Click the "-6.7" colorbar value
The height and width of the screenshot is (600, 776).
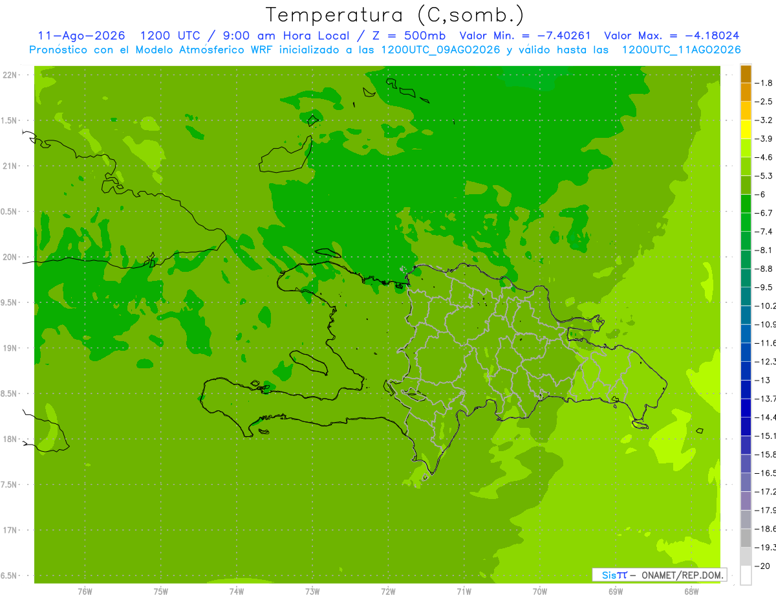tap(764, 213)
